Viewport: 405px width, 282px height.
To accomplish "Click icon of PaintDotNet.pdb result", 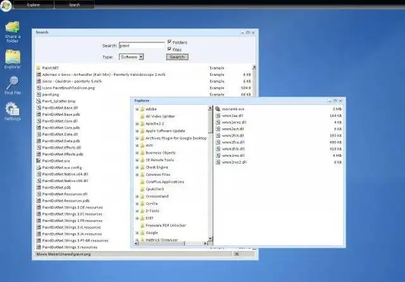I will [x=39, y=187].
